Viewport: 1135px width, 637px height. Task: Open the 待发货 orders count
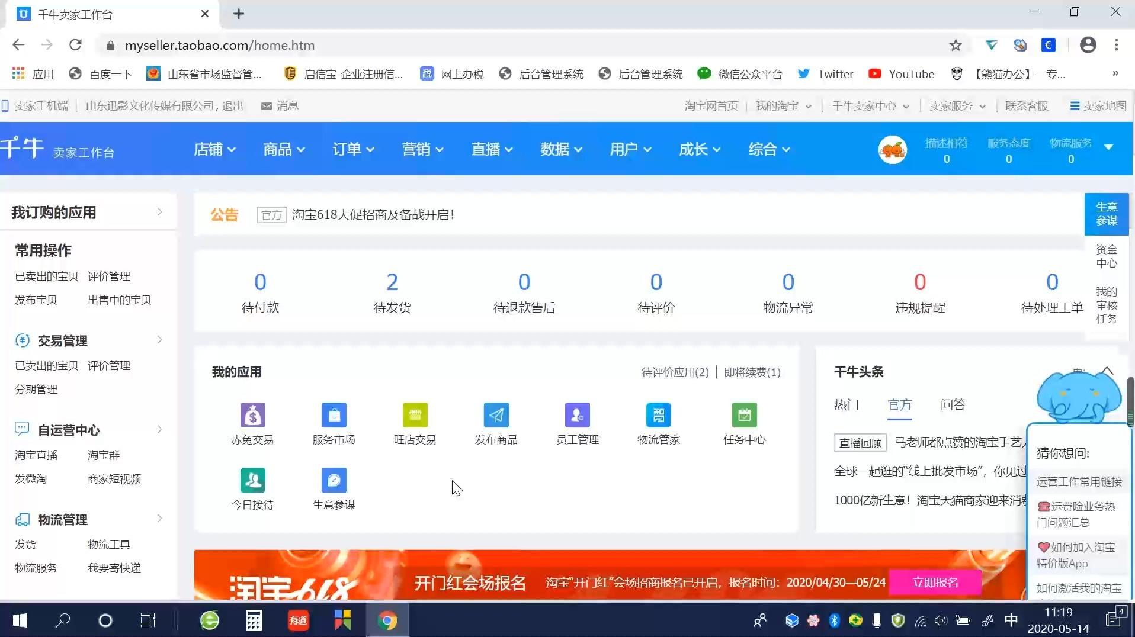tap(392, 282)
